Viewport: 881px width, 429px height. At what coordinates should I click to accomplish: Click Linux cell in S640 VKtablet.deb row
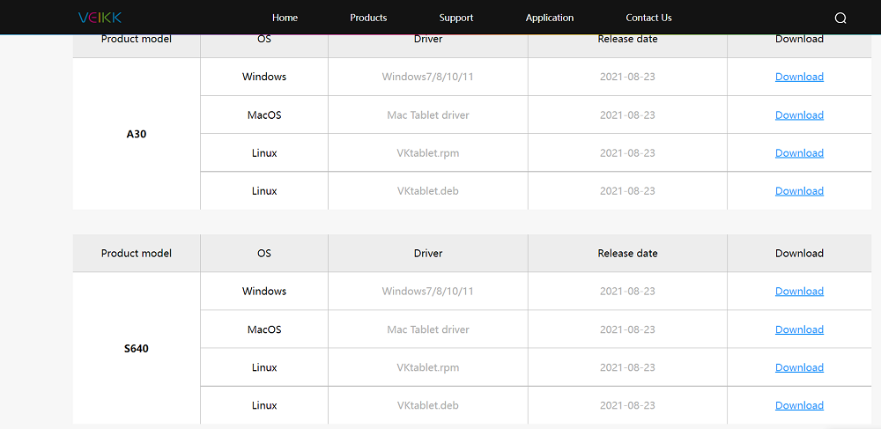[x=264, y=405]
